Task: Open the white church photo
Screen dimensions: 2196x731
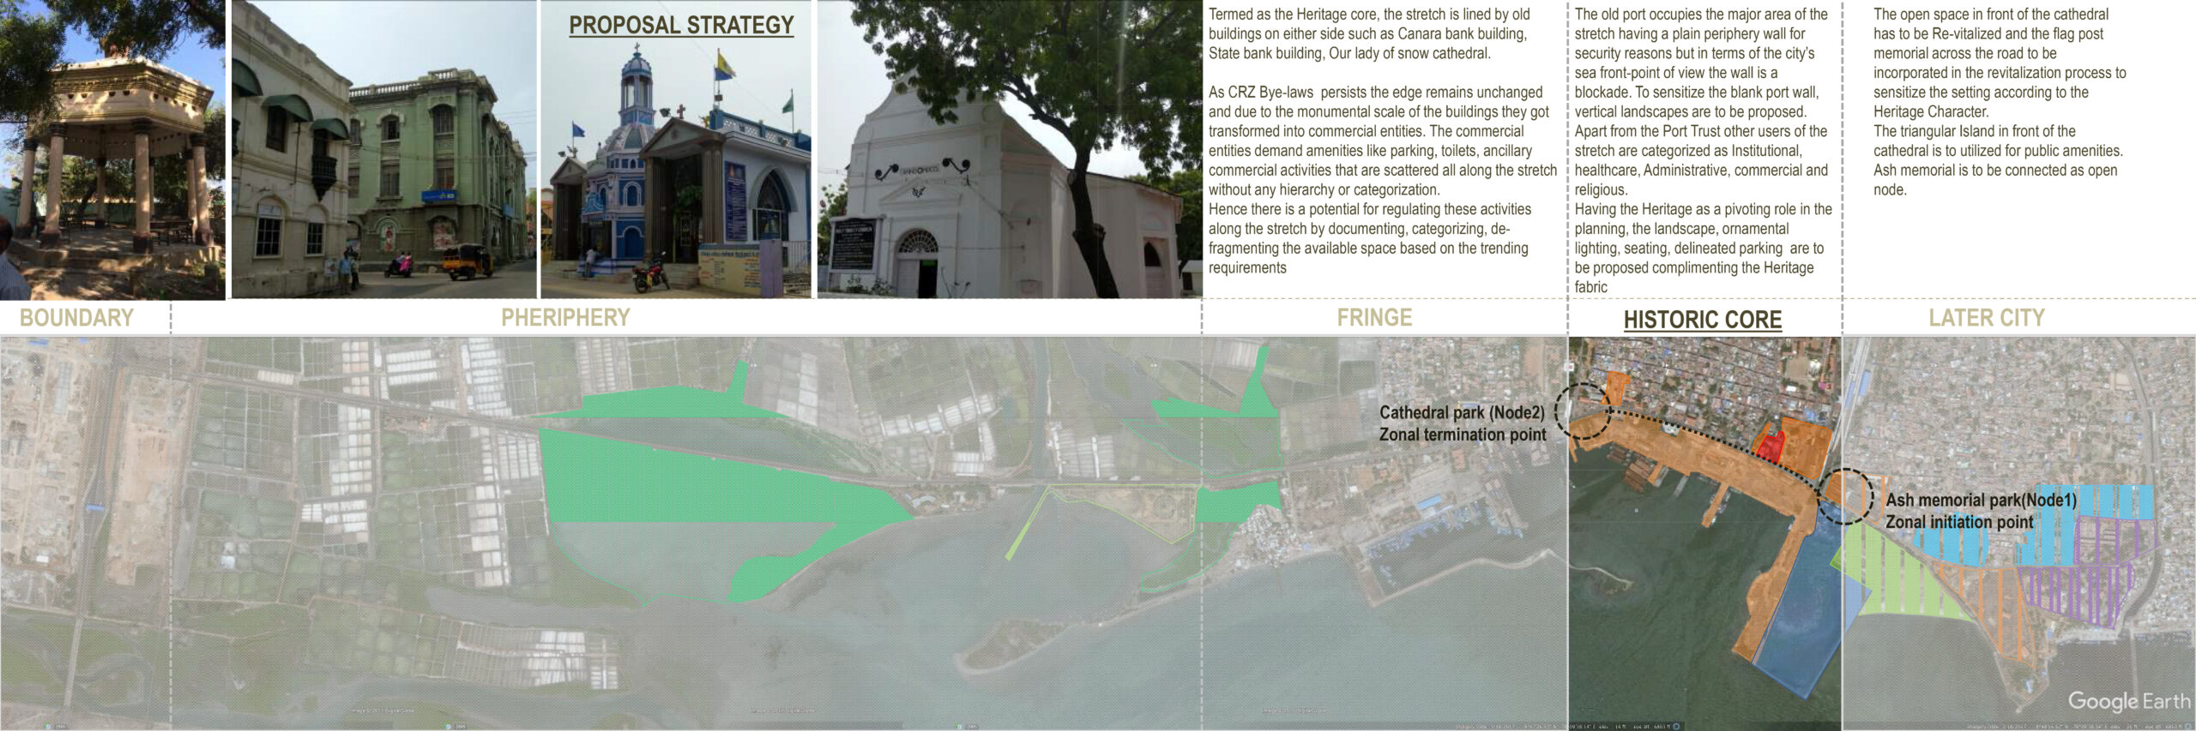Action: point(1009,150)
